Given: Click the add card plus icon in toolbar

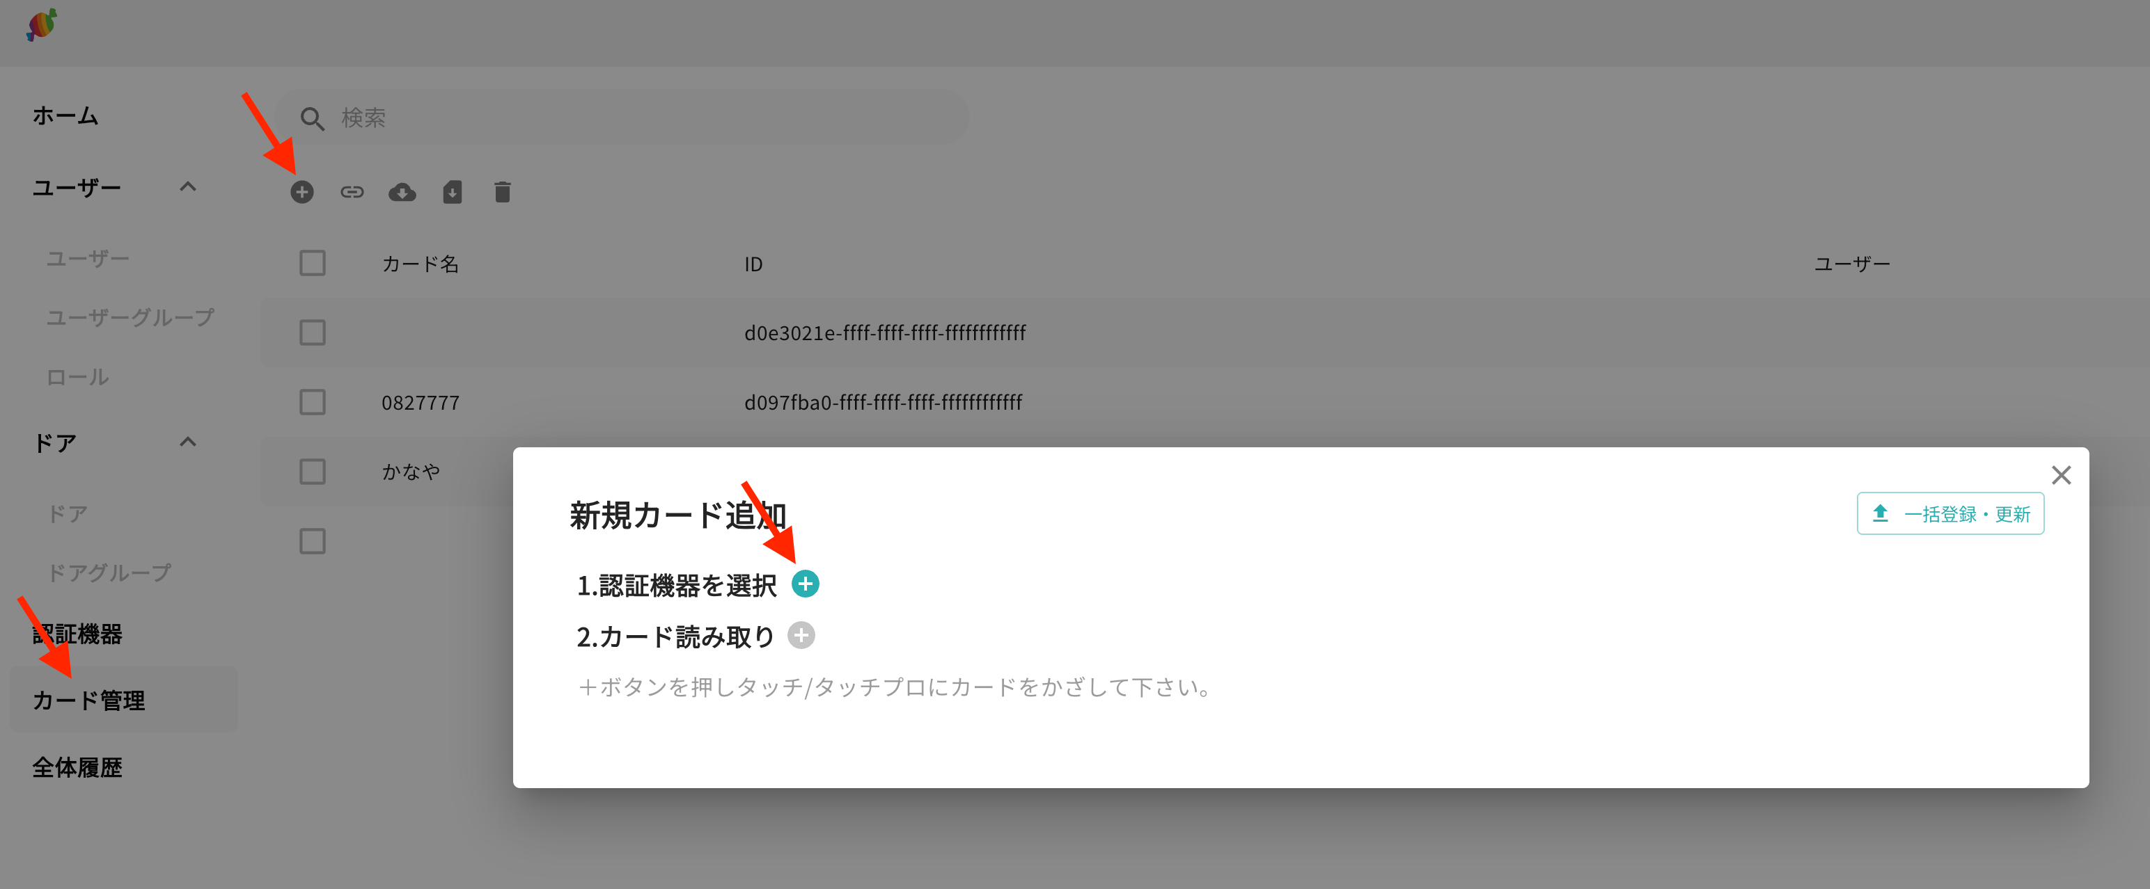Looking at the screenshot, I should click(x=302, y=193).
